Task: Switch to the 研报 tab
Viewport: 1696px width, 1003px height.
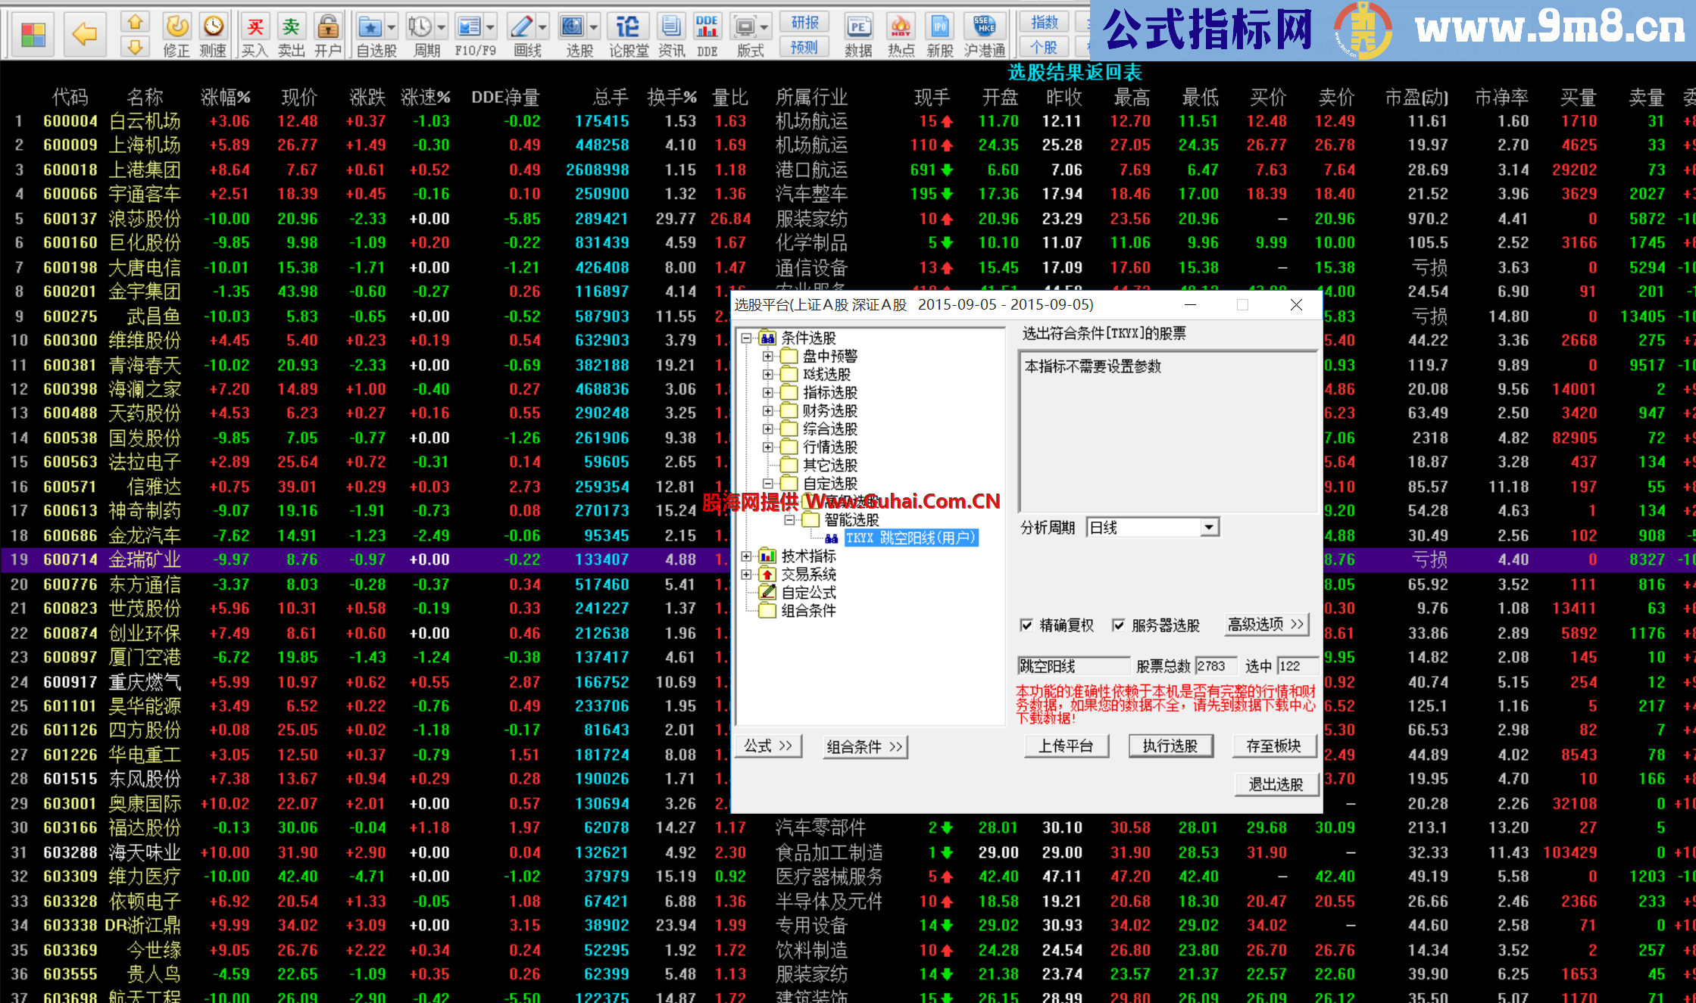Action: [804, 22]
